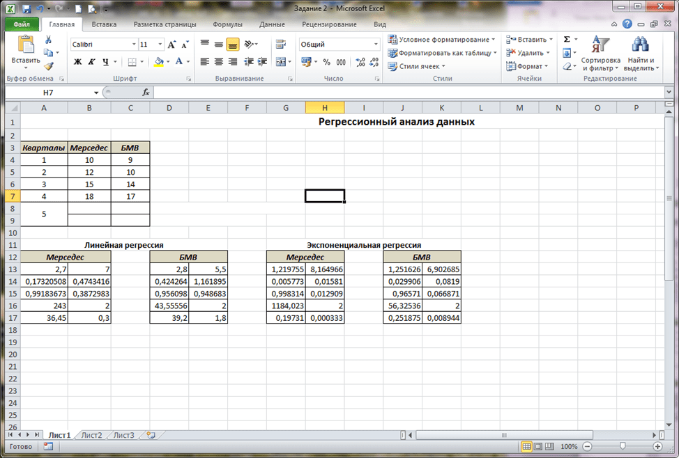The width and height of the screenshot is (679, 458).
Task: Toggle italic К formatting
Action: [91, 62]
